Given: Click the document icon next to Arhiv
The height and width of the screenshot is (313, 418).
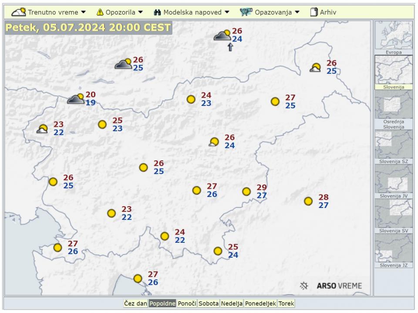Looking at the screenshot, I should click(x=313, y=12).
